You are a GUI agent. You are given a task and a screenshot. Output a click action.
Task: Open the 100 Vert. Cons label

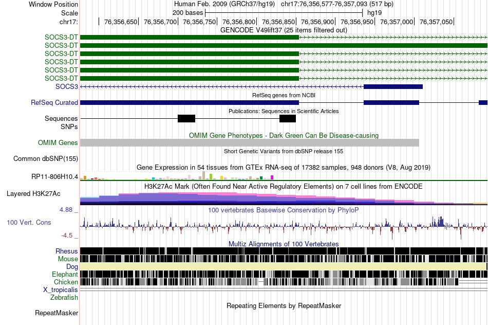(x=29, y=223)
